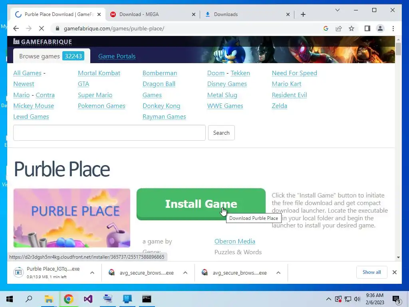
Task: Close the Download - MEGA tab
Action: click(194, 14)
